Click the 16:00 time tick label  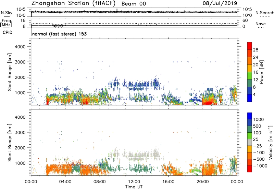168,182
